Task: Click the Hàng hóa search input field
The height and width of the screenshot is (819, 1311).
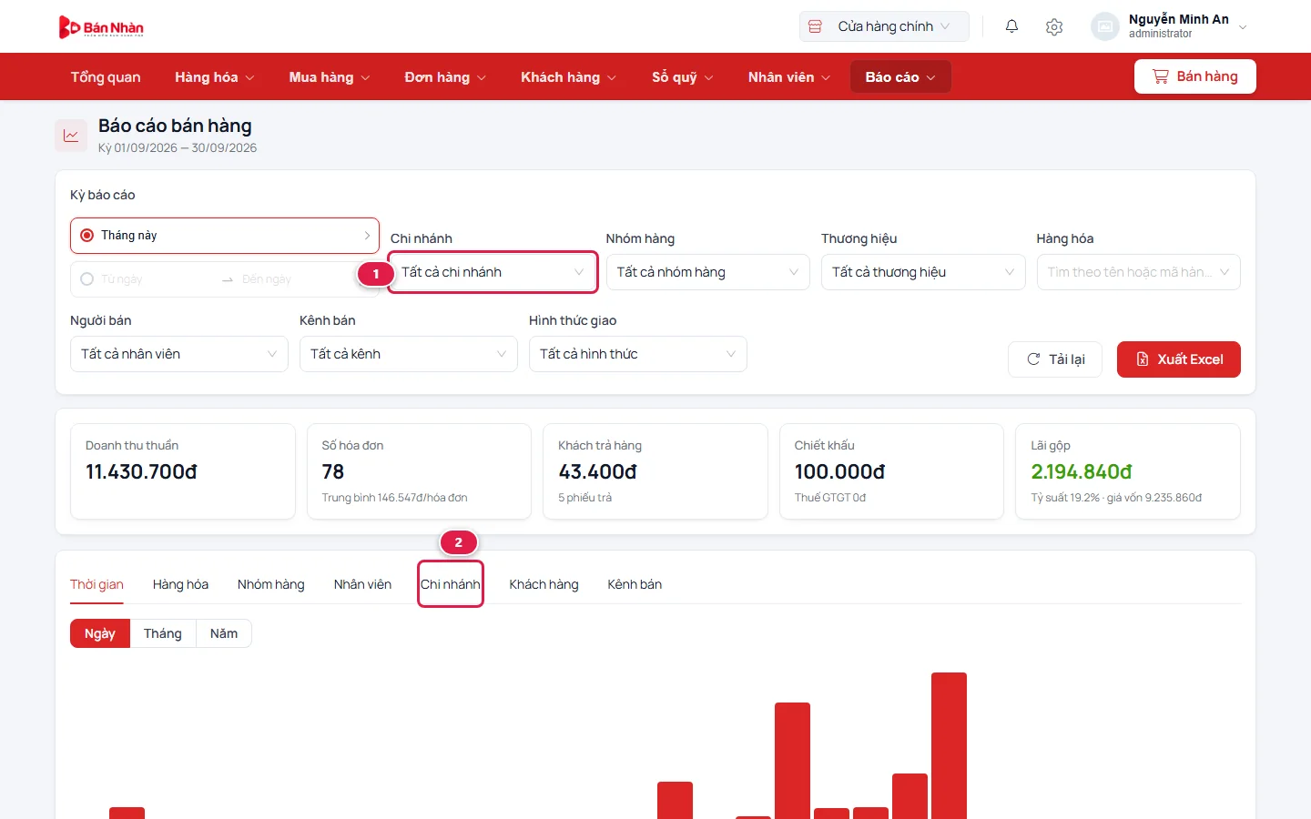Action: [1138, 272]
